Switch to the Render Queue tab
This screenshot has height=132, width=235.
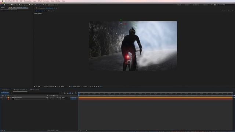pyautogui.click(x=6, y=90)
